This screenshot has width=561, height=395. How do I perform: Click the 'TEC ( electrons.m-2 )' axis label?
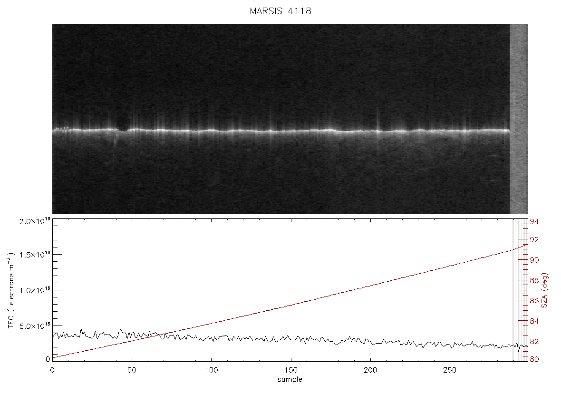point(11,290)
